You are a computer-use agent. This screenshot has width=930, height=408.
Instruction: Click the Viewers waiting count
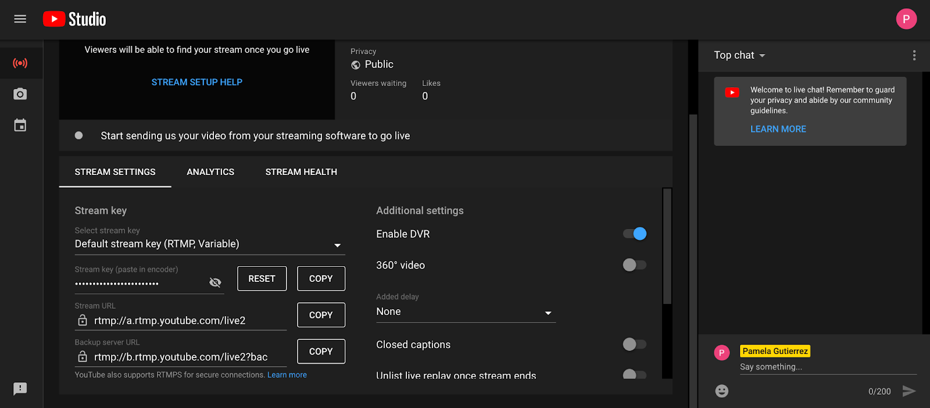353,96
